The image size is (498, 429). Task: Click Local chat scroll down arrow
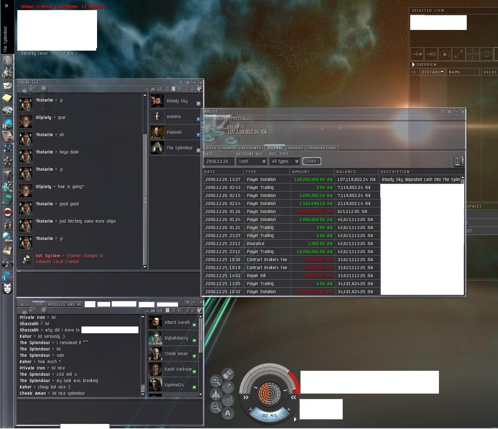(145, 267)
